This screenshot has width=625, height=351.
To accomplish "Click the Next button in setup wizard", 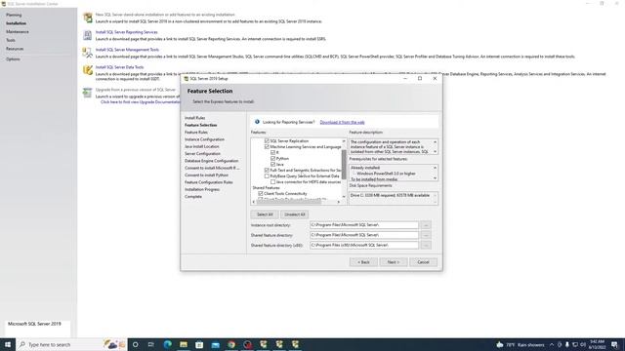I will tap(393, 262).
